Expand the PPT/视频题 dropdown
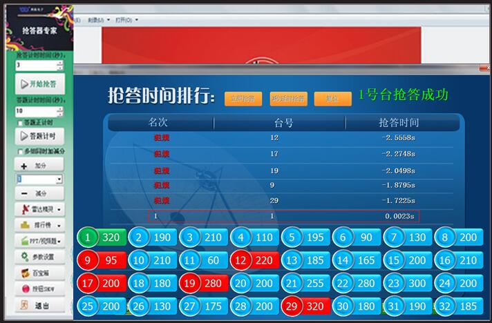 (39, 241)
